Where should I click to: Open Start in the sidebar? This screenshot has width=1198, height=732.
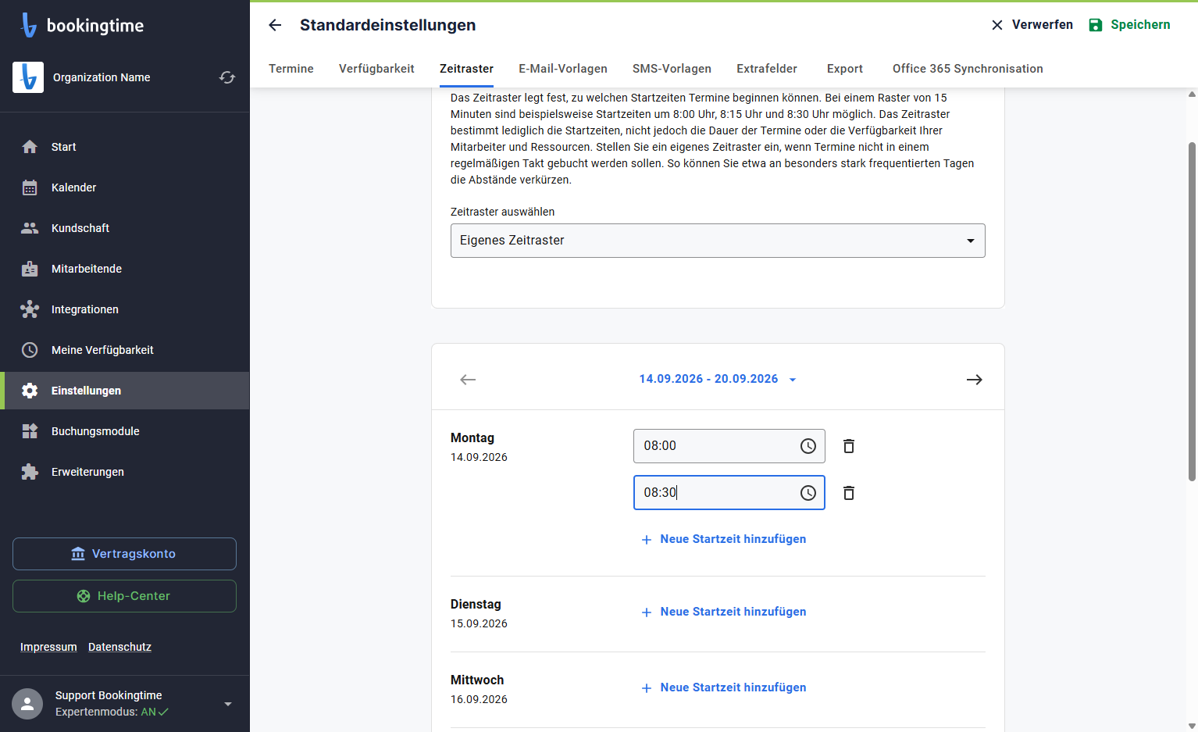tap(125, 147)
